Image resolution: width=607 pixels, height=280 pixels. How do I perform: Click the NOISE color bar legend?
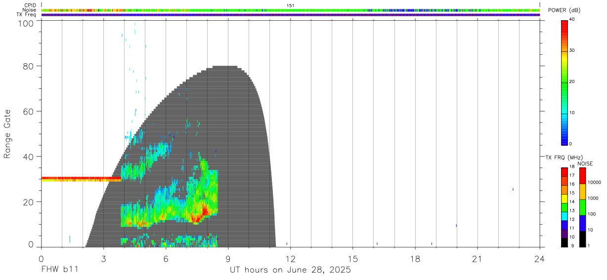pos(583,207)
